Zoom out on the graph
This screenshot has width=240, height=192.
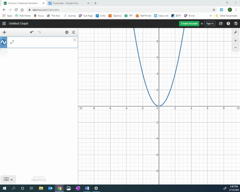point(235,47)
